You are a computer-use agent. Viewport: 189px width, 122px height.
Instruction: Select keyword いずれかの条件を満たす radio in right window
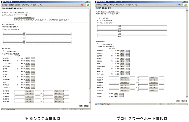point(97,23)
